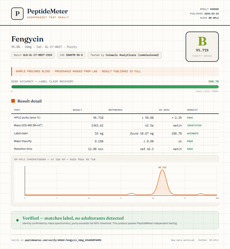
Task: Click the +-2.29 vs spec value
Action: pos(177,118)
